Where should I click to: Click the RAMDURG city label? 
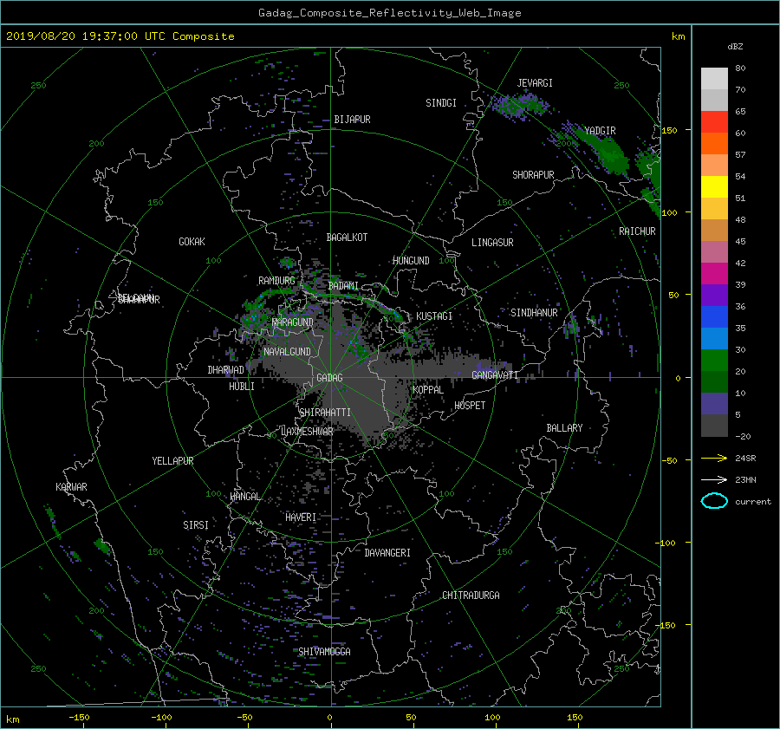pos(276,281)
